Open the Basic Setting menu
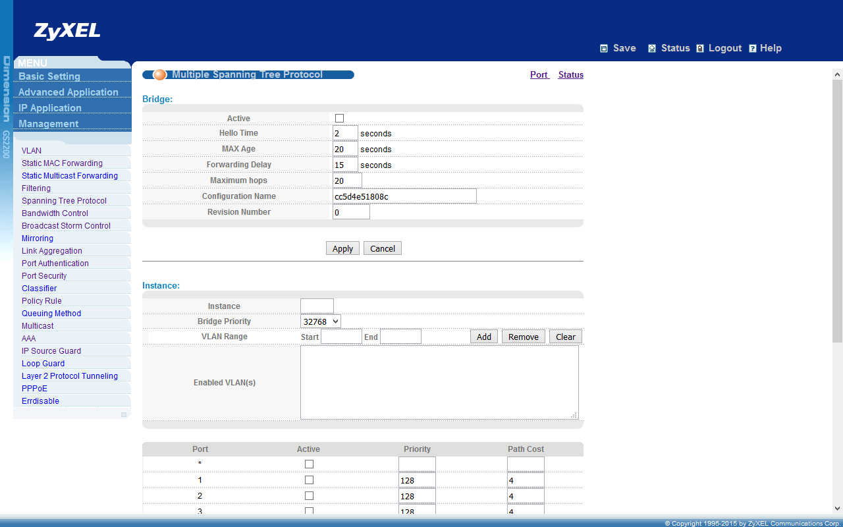Image resolution: width=843 pixels, height=527 pixels. 49,76
